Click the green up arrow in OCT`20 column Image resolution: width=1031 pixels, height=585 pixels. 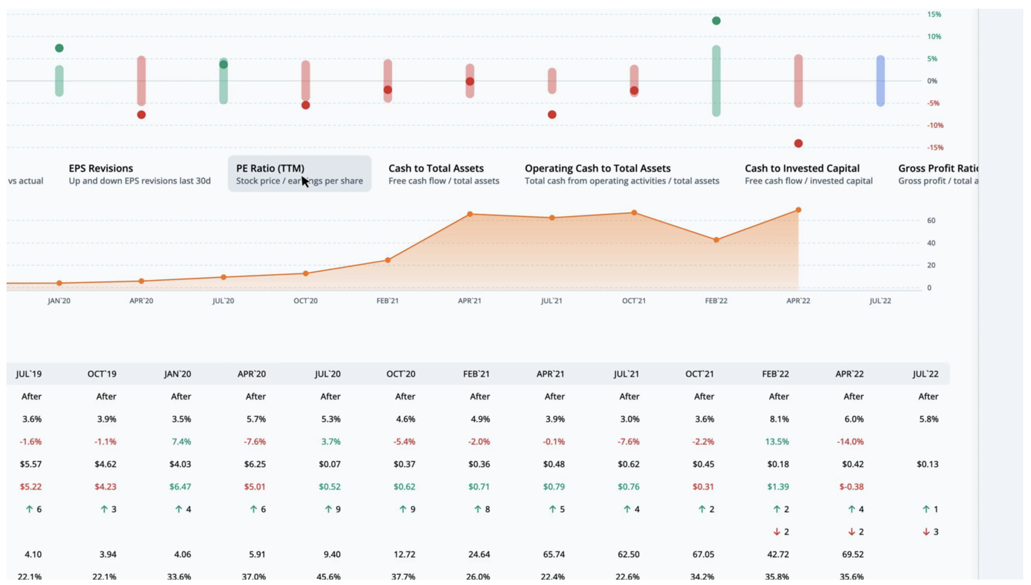tap(403, 509)
